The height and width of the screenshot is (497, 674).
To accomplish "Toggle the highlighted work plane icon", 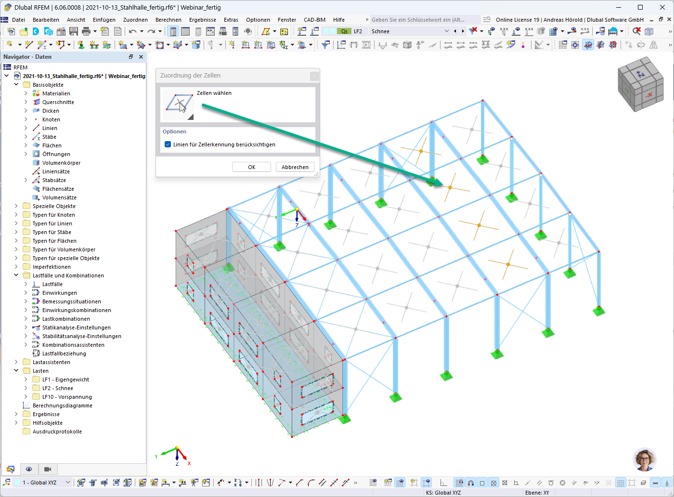I will point(588,45).
